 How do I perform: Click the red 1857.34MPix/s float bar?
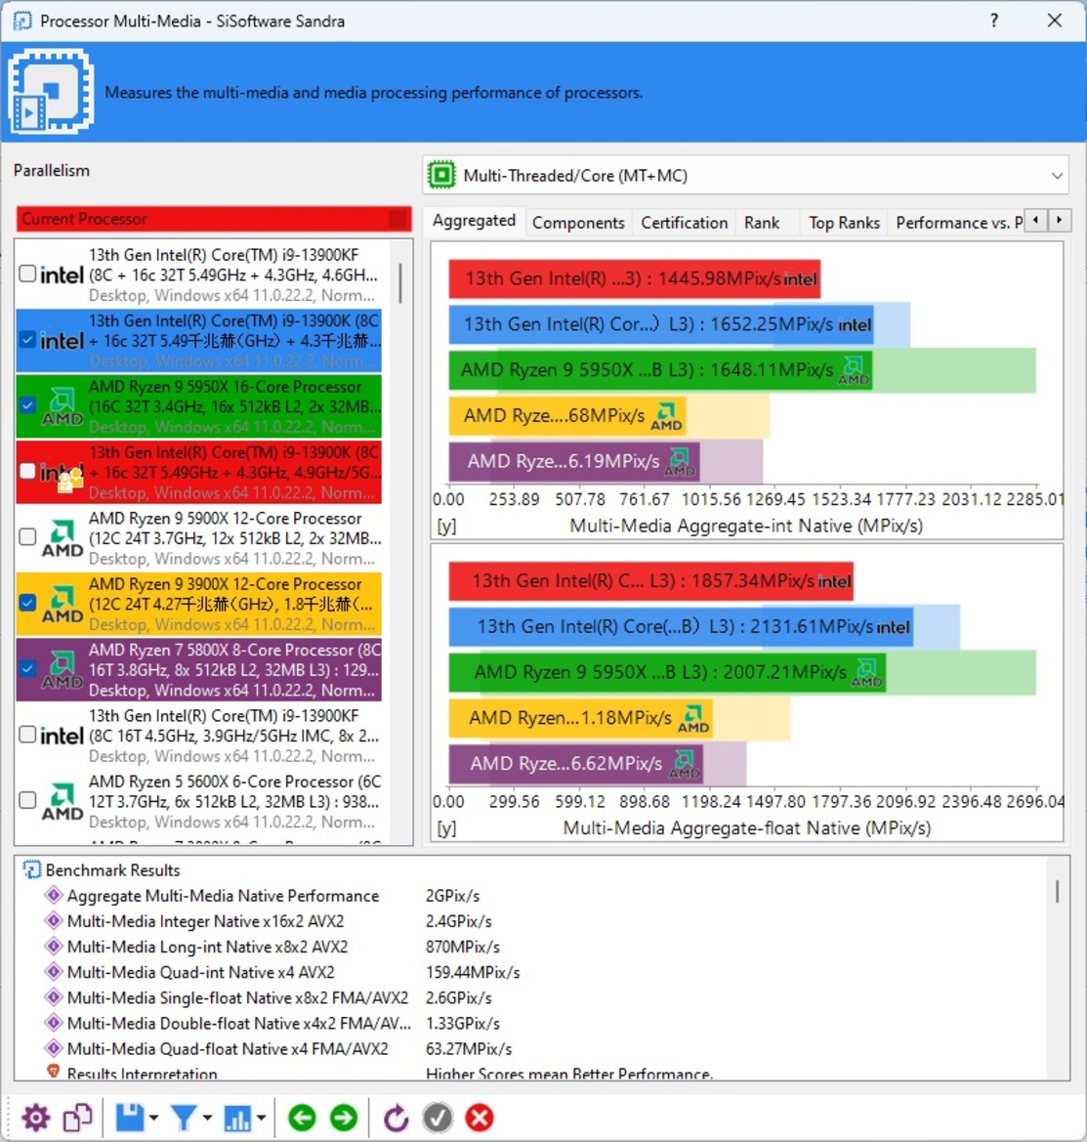coord(650,581)
